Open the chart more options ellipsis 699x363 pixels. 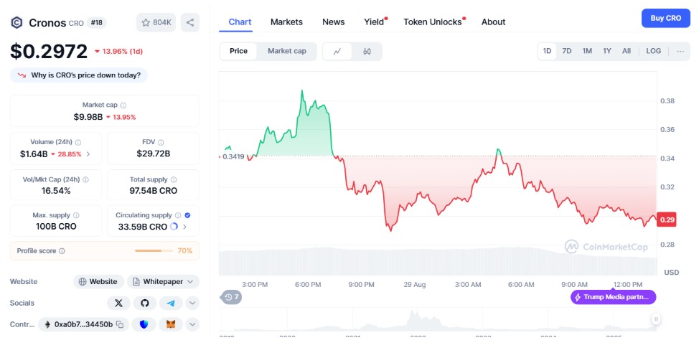680,51
